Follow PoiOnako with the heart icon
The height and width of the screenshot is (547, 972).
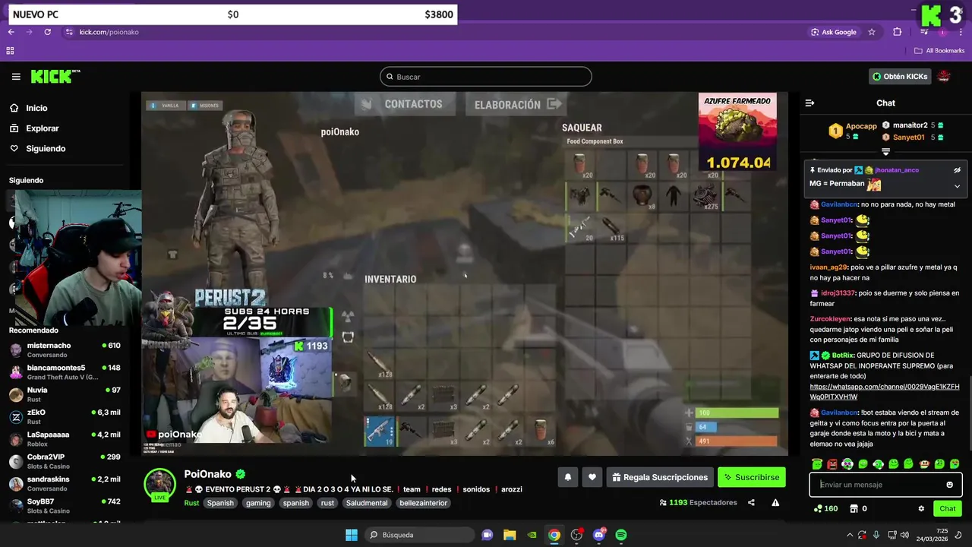tap(592, 477)
